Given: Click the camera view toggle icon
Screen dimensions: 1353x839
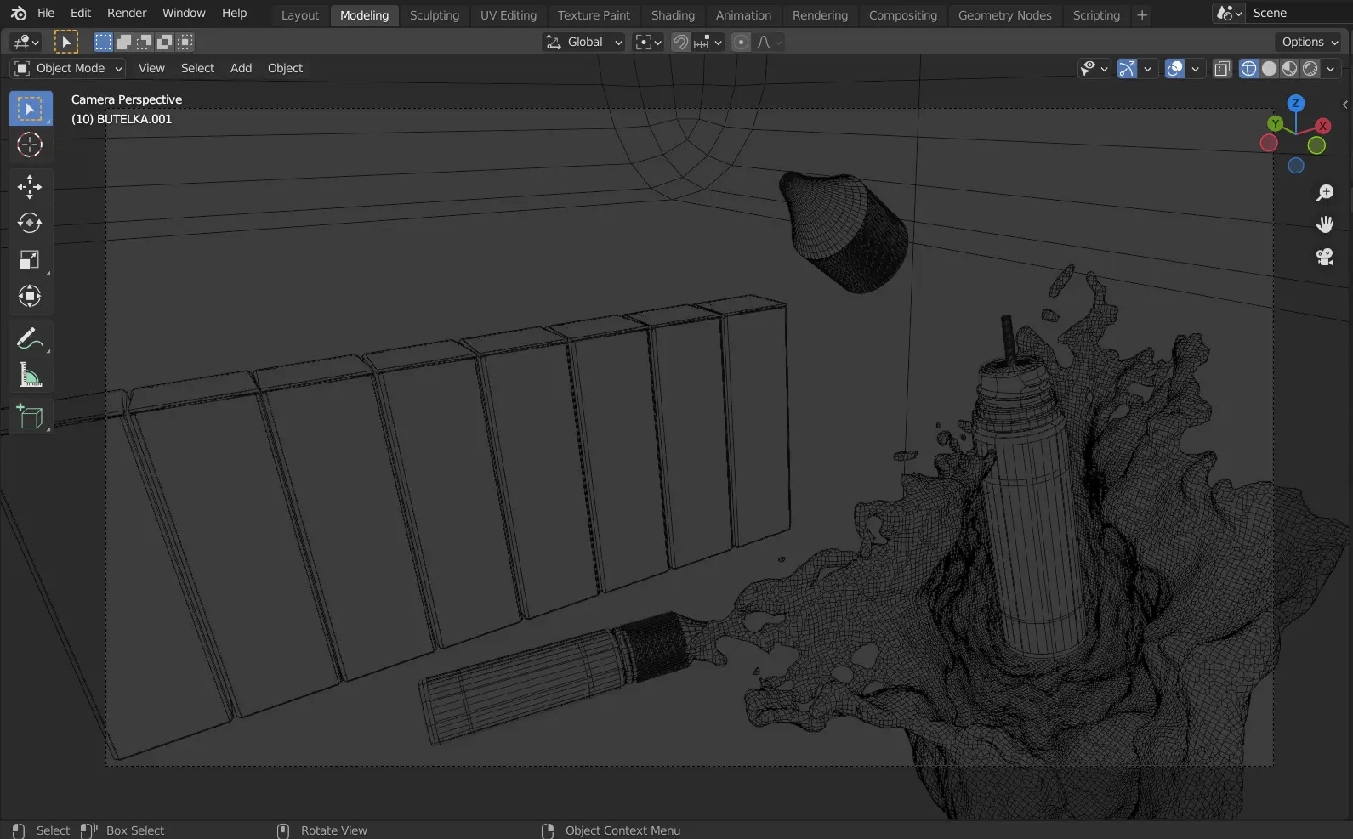Looking at the screenshot, I should point(1324,257).
